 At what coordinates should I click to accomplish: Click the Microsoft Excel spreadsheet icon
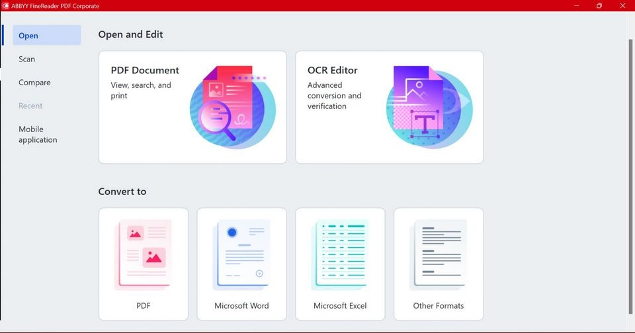pos(340,255)
